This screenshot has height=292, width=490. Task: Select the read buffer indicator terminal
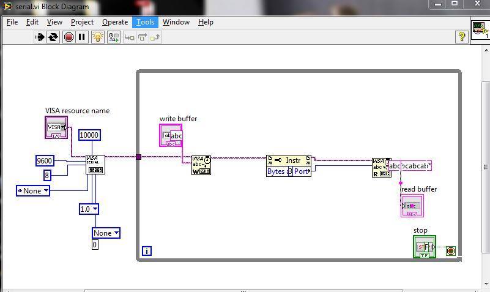point(412,206)
